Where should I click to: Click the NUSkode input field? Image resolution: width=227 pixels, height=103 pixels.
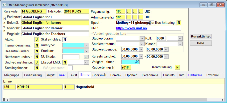tap(71, 57)
